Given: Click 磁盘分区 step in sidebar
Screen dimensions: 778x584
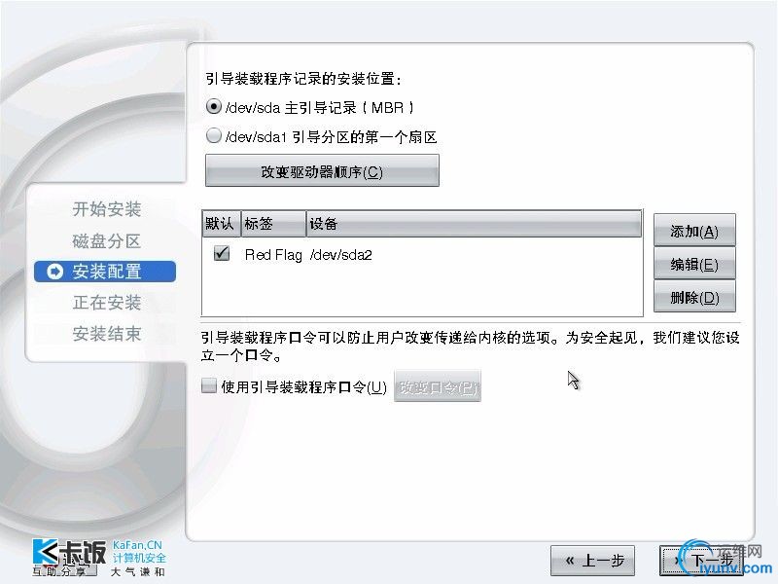Looking at the screenshot, I should click(x=107, y=240).
